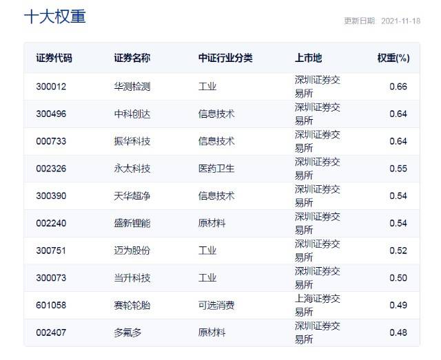Select security code 002326

coord(51,169)
